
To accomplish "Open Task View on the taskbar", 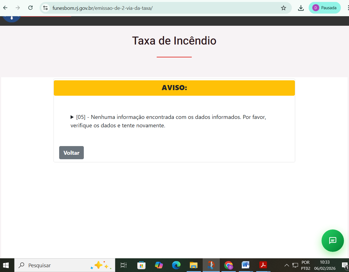I will [124, 265].
